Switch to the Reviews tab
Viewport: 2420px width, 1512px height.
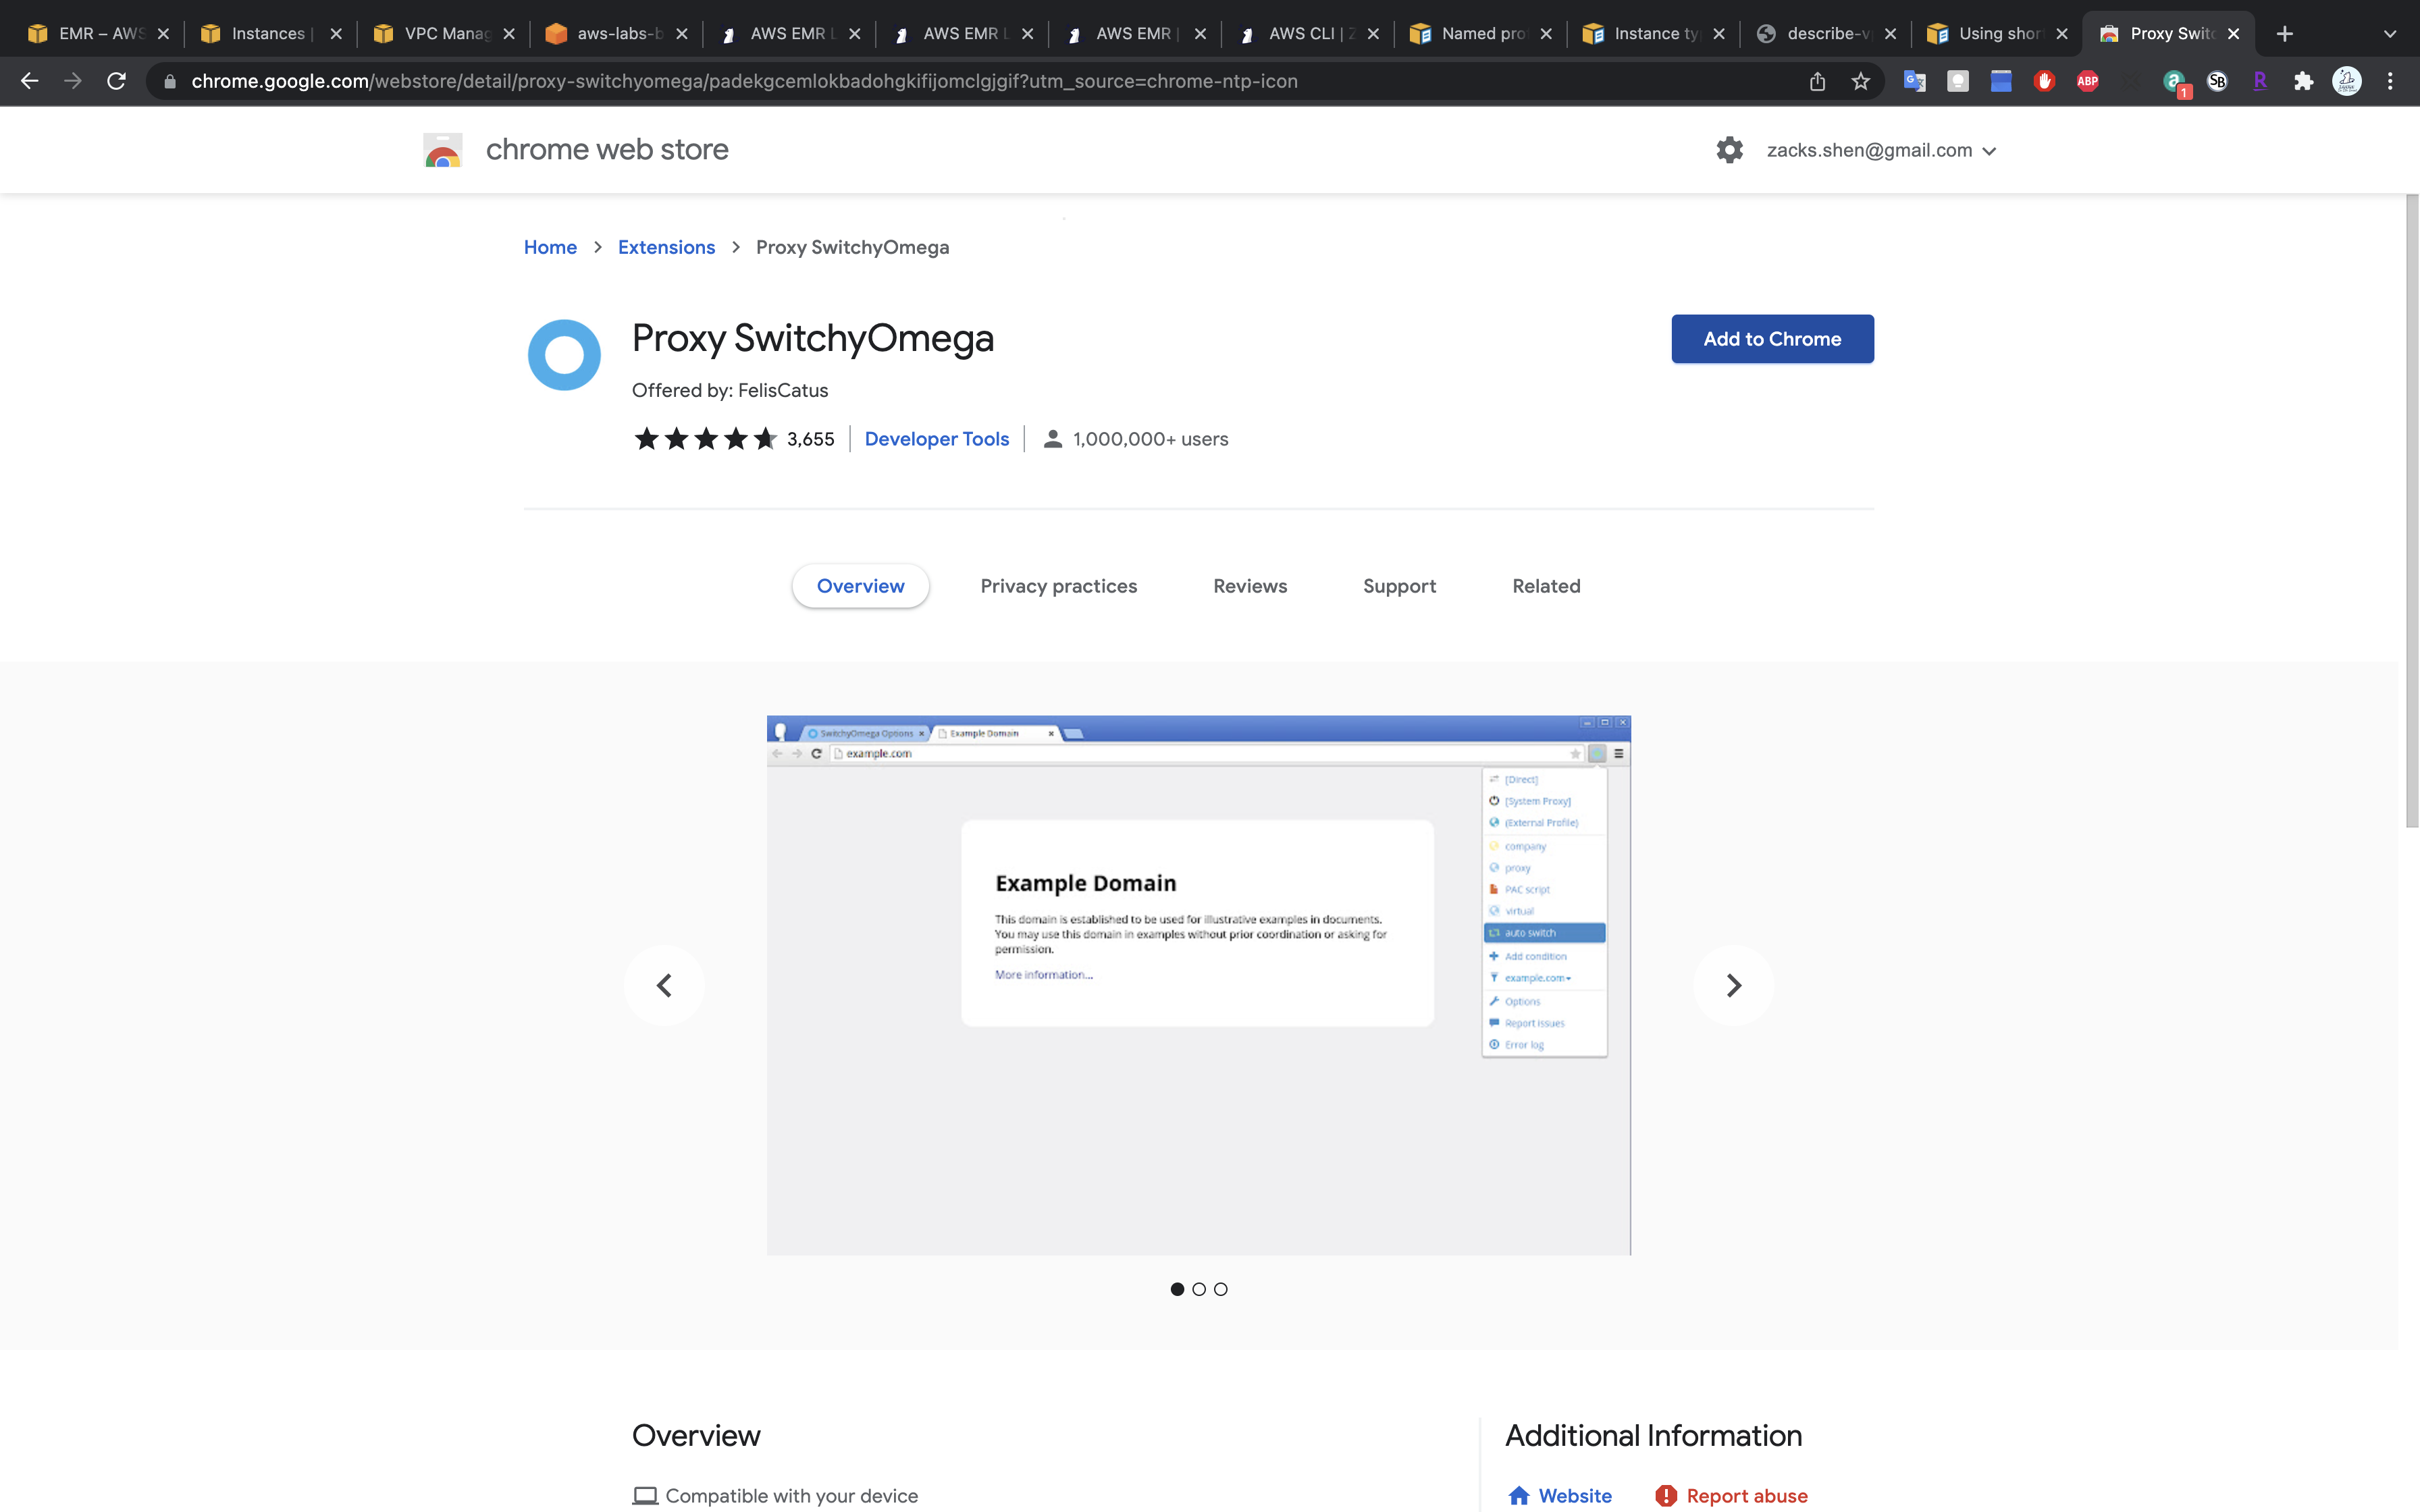click(1249, 586)
